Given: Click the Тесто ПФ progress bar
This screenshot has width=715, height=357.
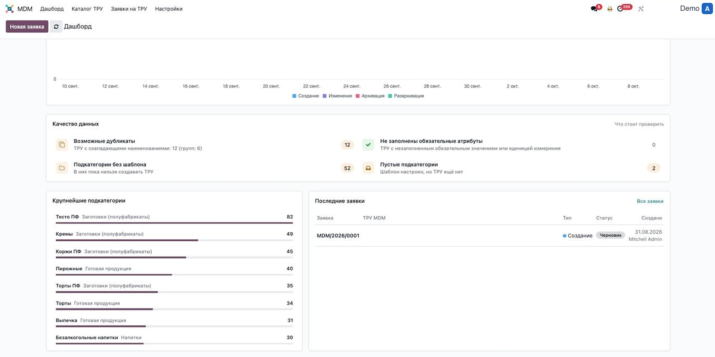Looking at the screenshot, I should point(174,223).
